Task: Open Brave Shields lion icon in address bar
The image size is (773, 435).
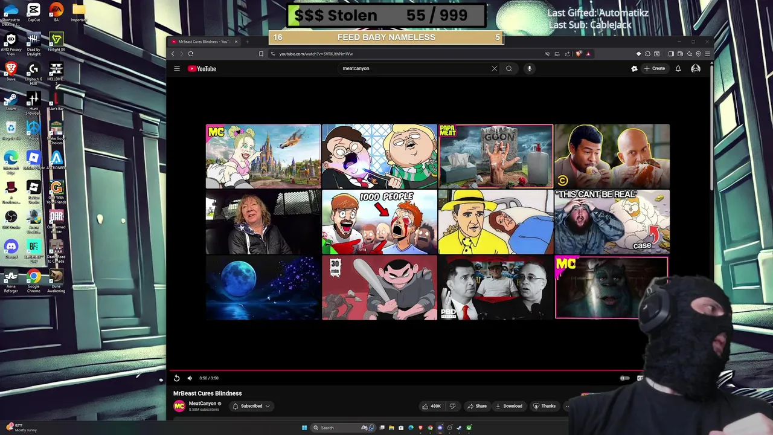Action: 578,54
